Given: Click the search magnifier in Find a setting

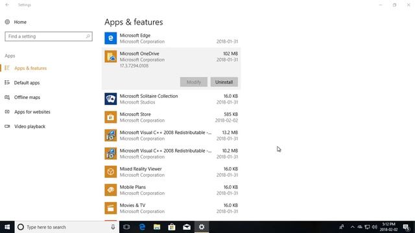Looking at the screenshot, I should point(88,36).
